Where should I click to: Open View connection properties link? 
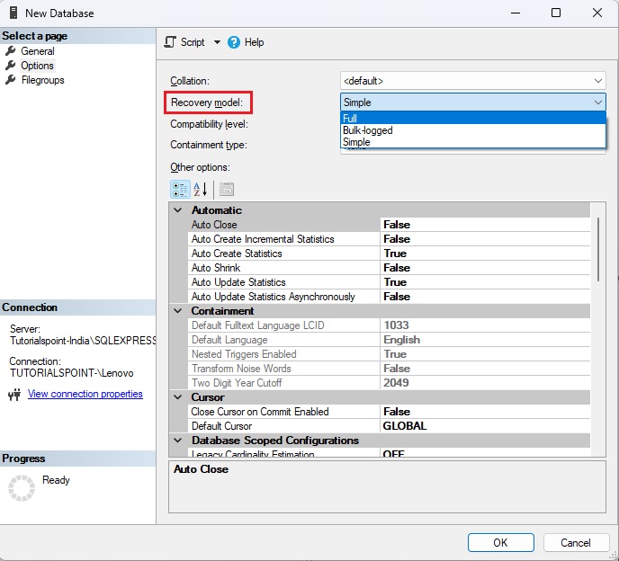(85, 394)
